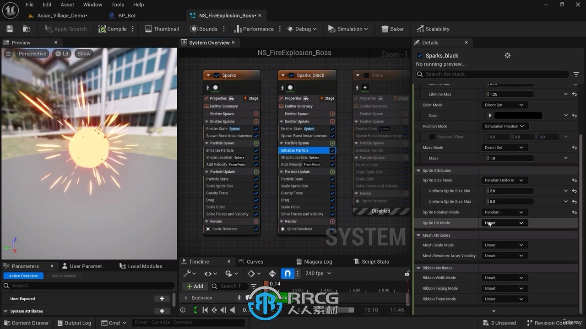
Task: Step to previous key in timeline
Action: pyautogui.click(x=214, y=310)
